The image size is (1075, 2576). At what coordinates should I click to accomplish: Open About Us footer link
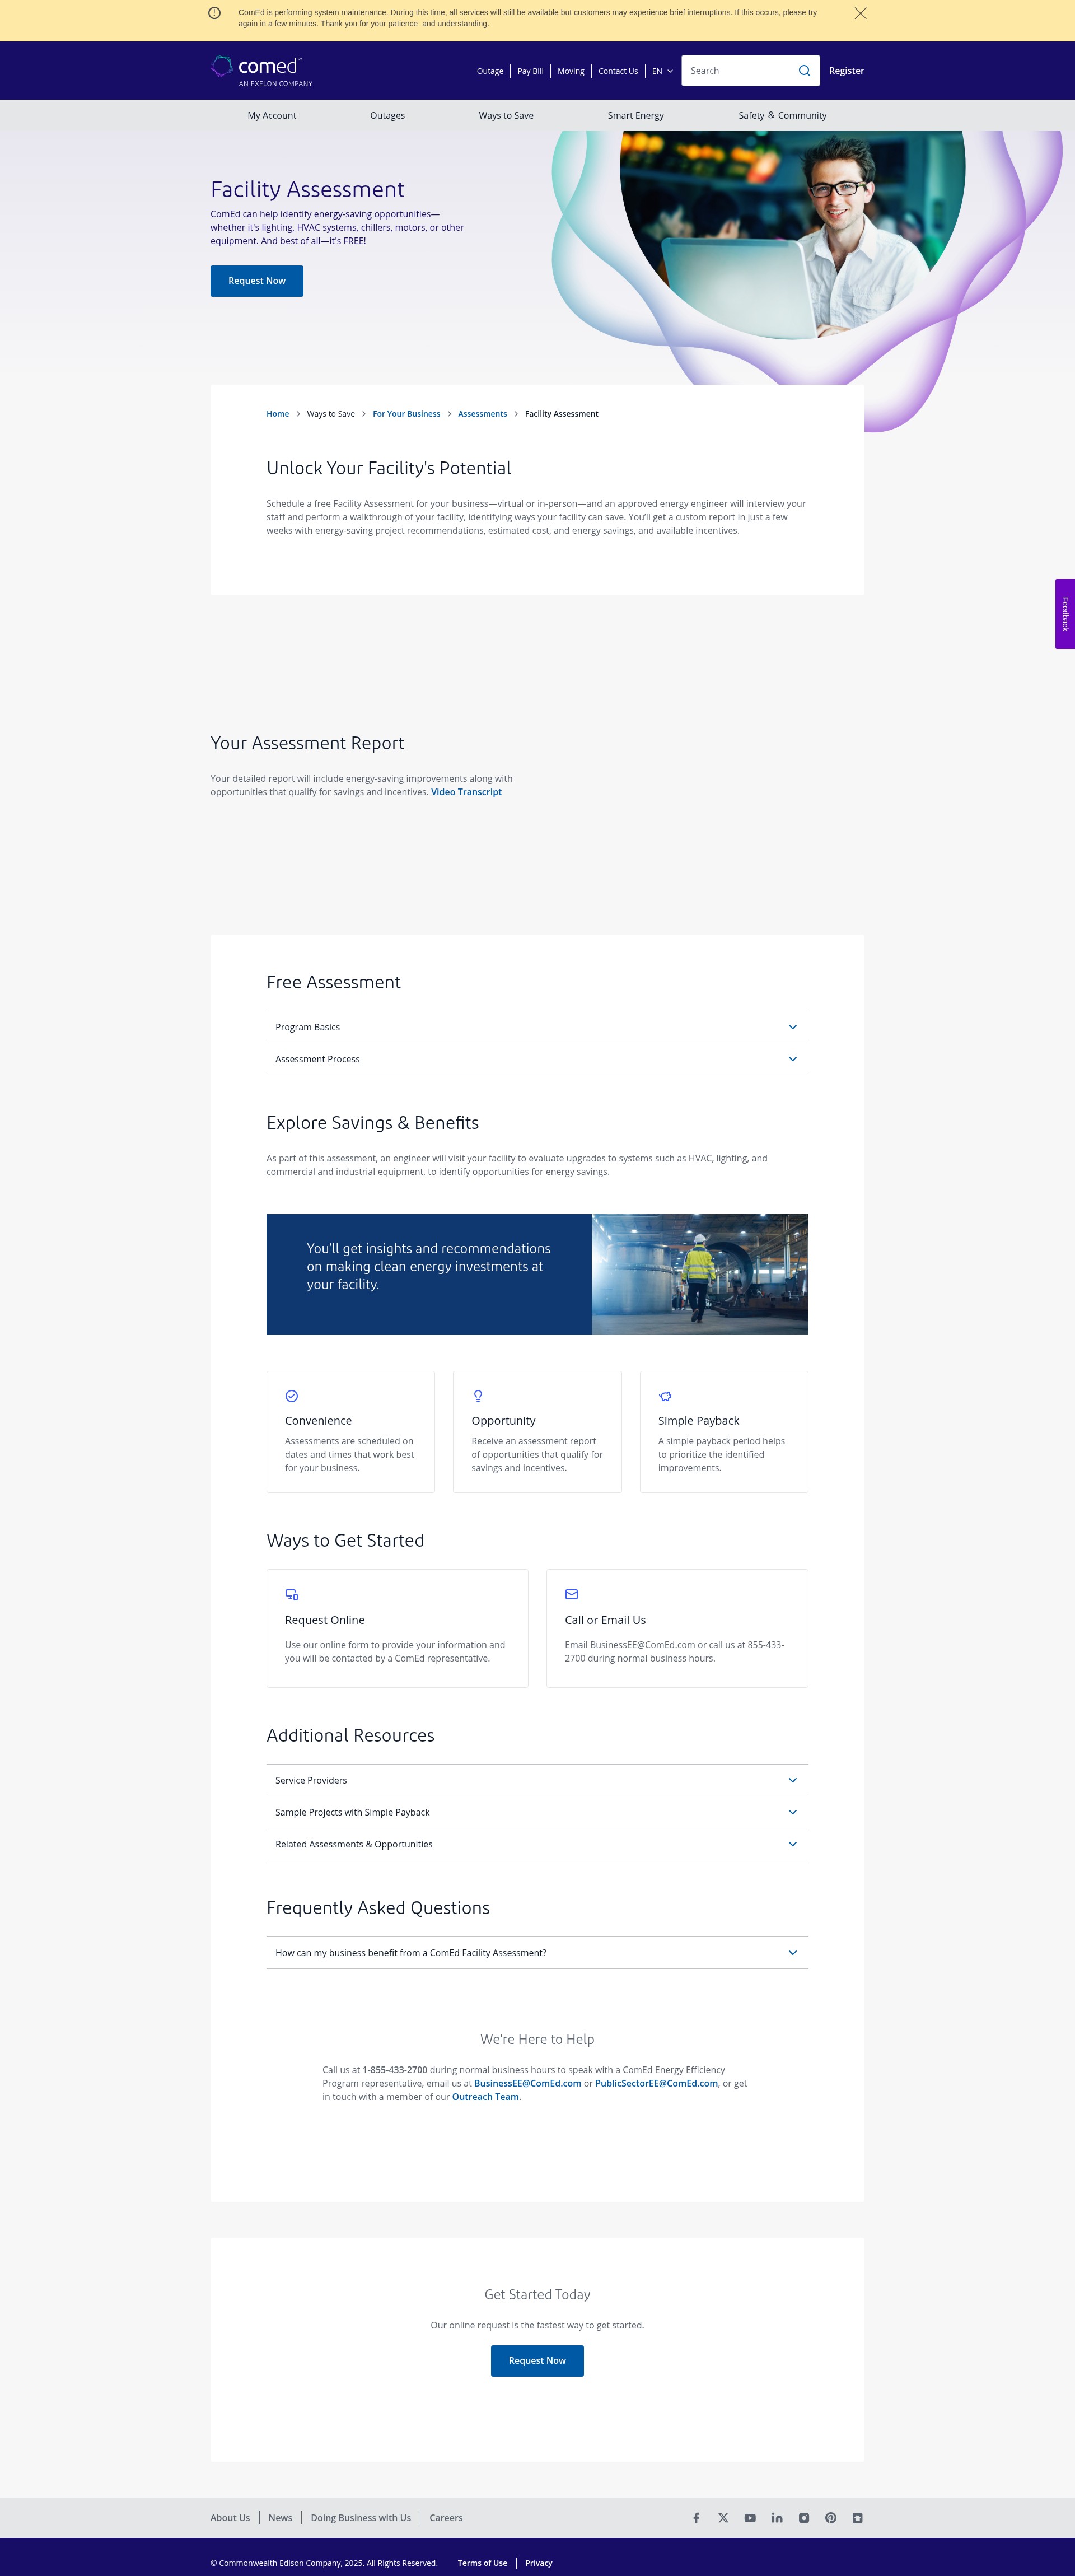[x=230, y=2517]
